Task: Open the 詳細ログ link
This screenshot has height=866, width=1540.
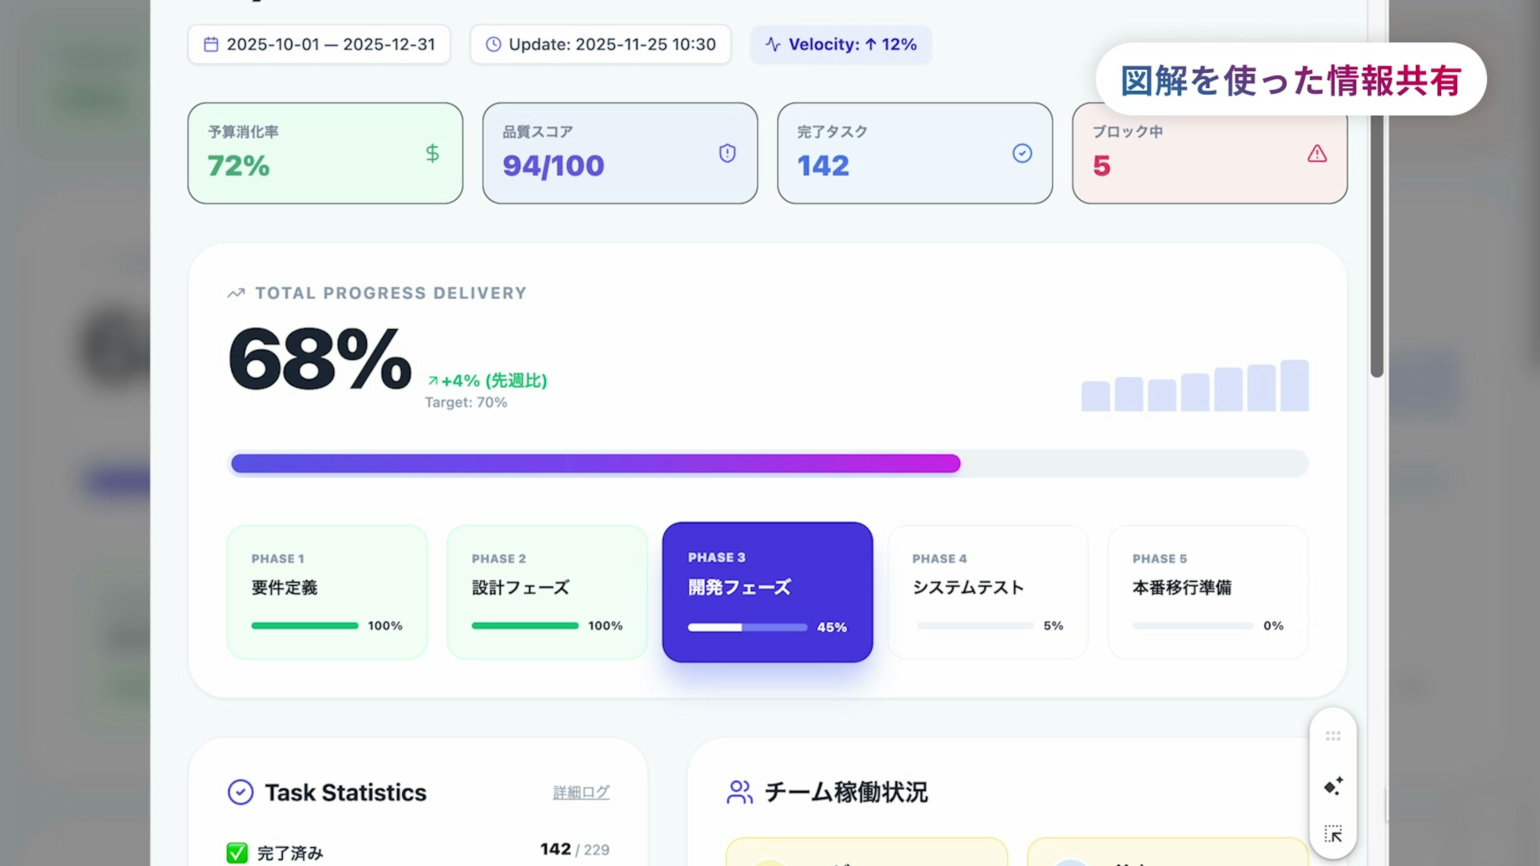Action: click(x=580, y=793)
